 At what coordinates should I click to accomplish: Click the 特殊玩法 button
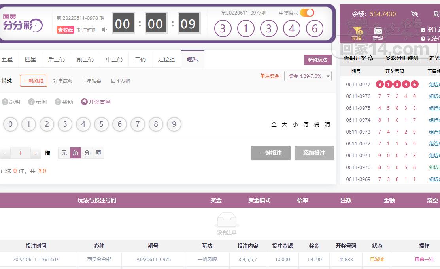317,60
